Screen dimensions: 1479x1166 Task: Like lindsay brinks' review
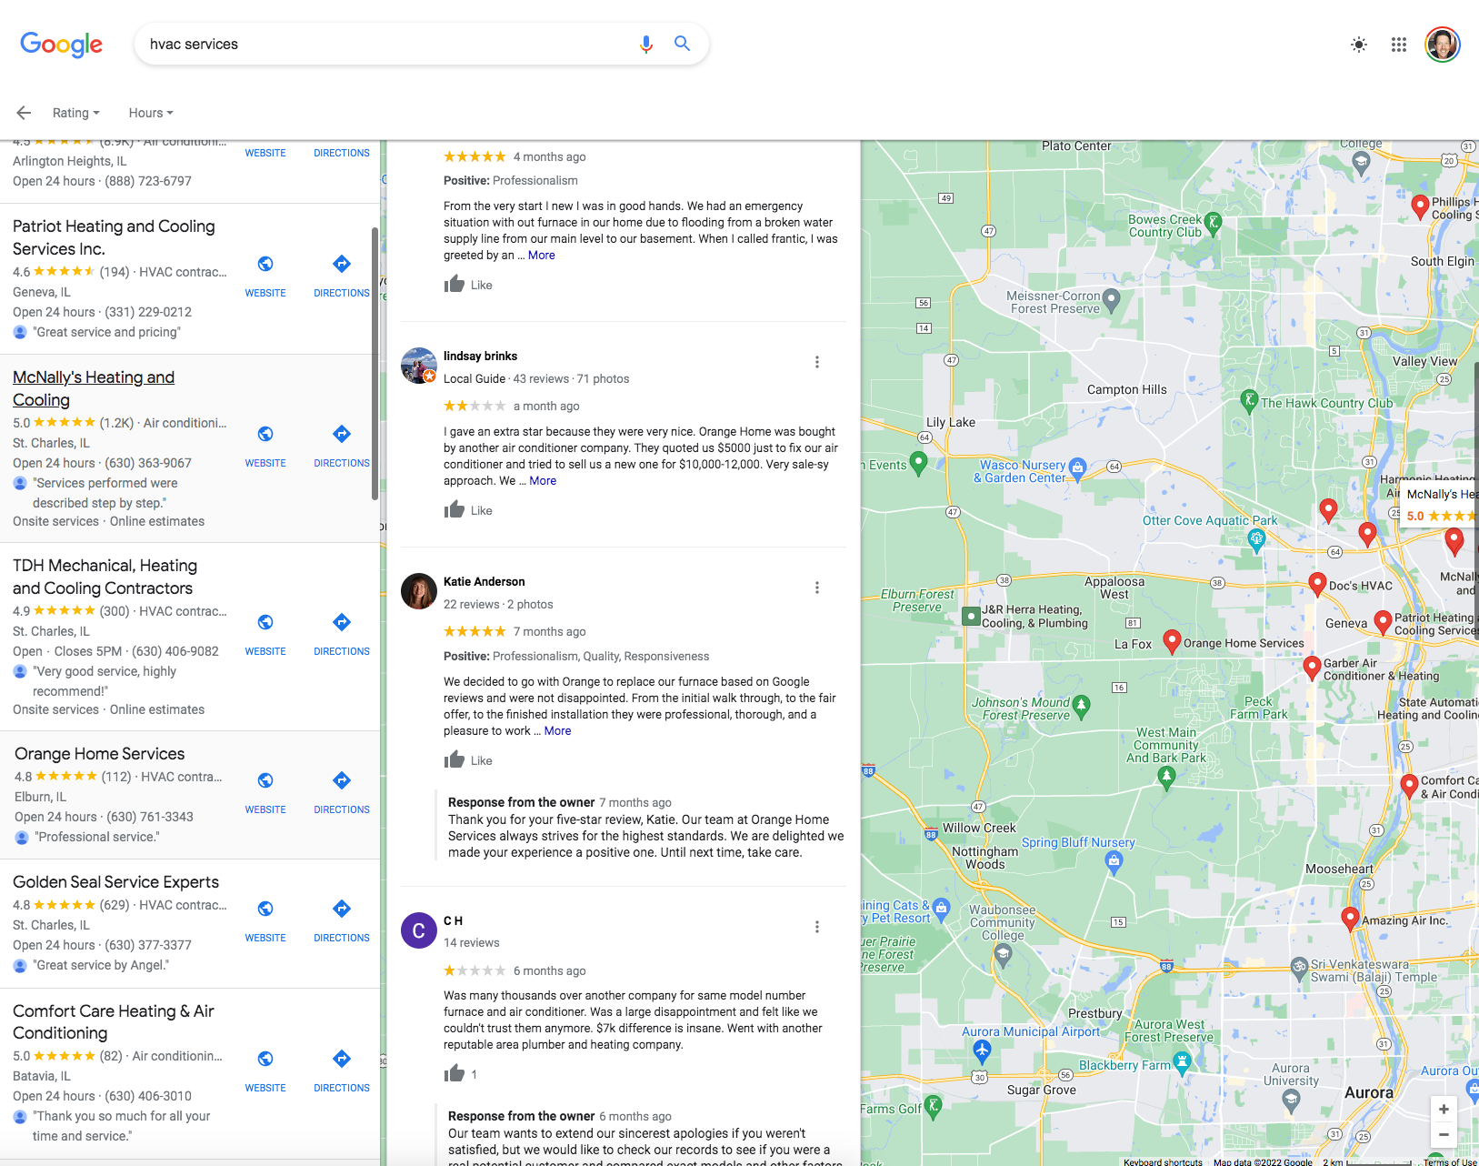468,510
